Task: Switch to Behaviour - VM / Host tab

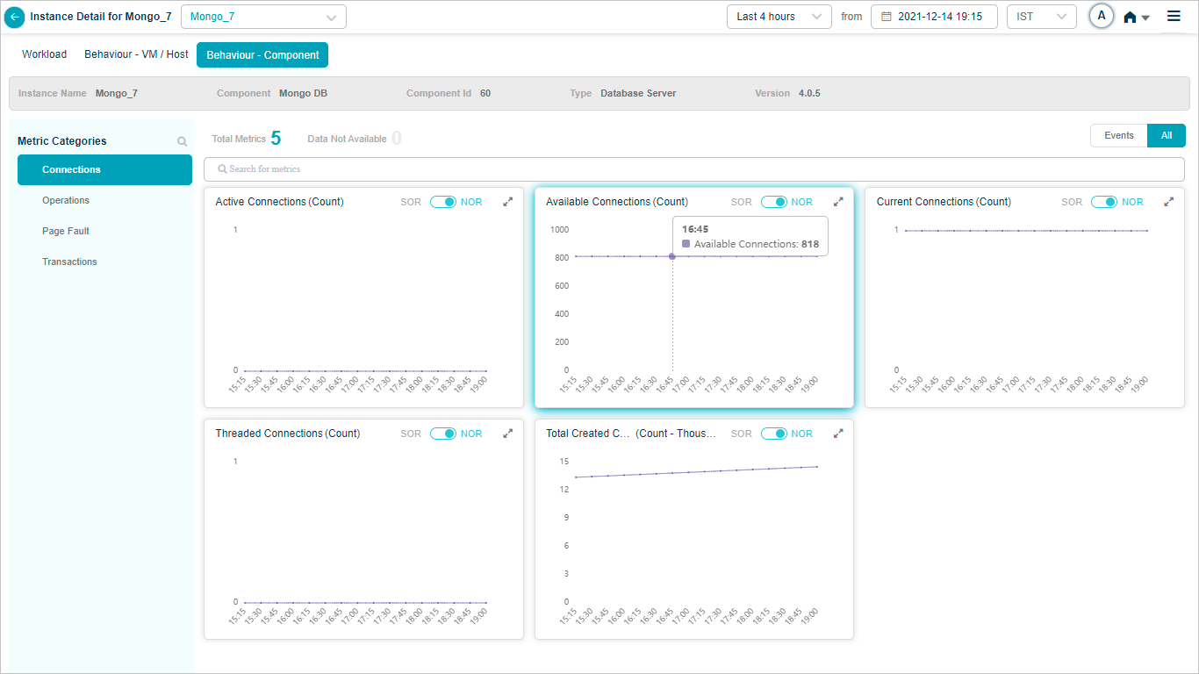Action: point(136,54)
